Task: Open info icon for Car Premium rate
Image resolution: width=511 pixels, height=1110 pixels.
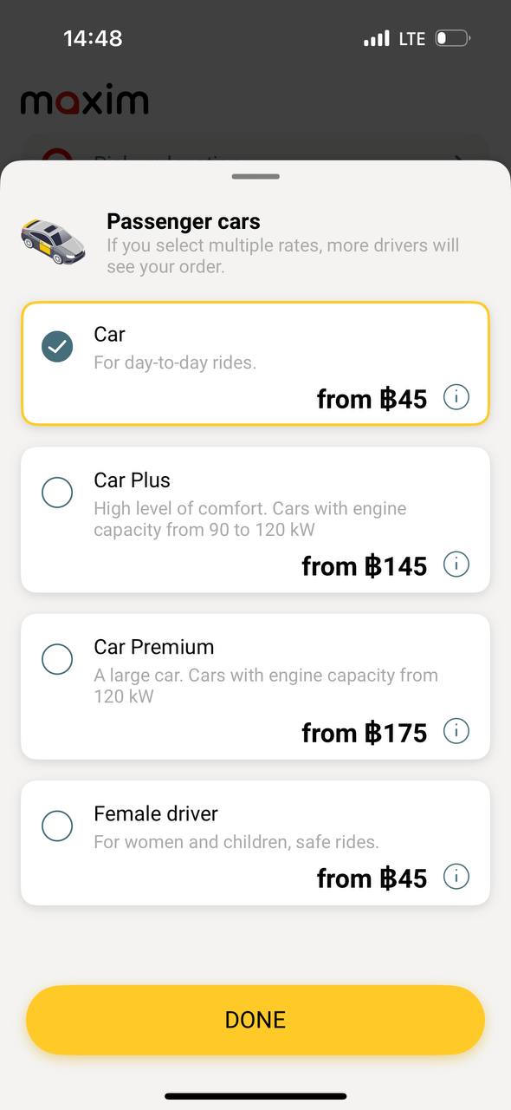Action: tap(456, 731)
